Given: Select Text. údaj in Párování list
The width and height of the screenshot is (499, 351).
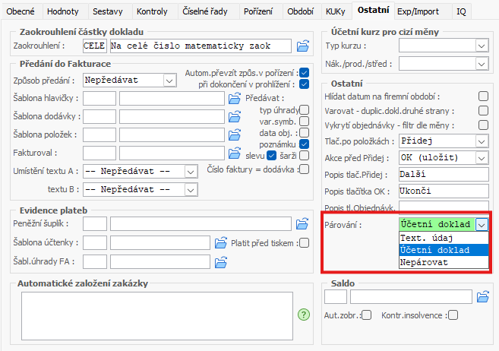Looking at the screenshot, I should 444,238.
